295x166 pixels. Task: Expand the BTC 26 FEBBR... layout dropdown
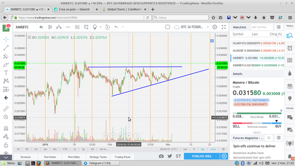click(x=208, y=27)
